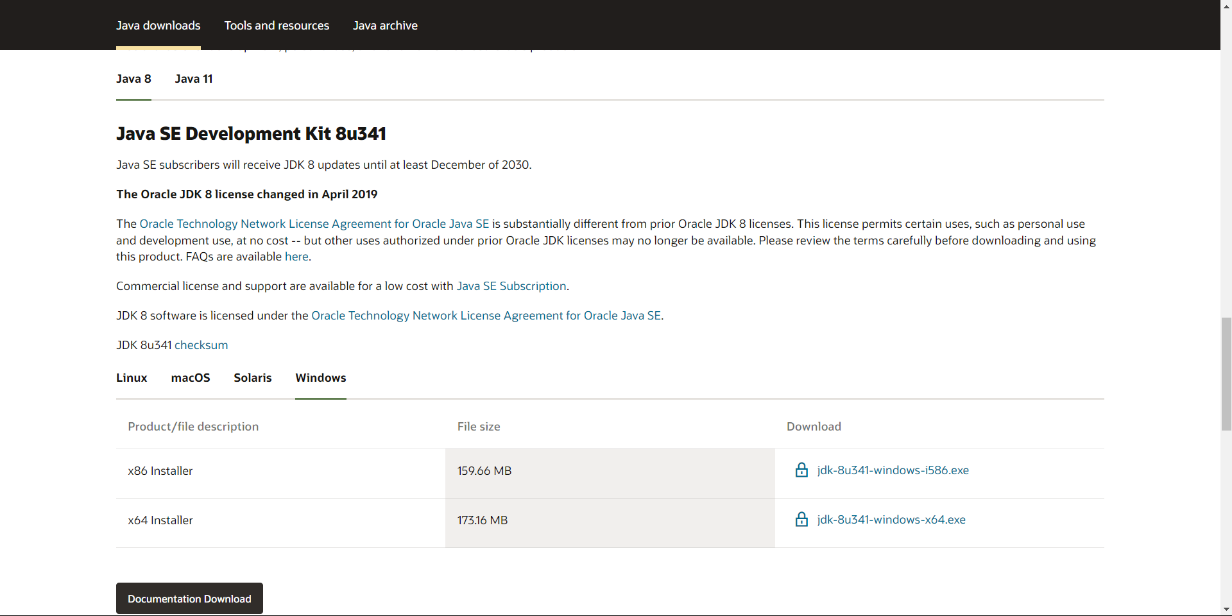Switch to the Java 11 tab
Screen dimensions: 1232x616
click(193, 79)
